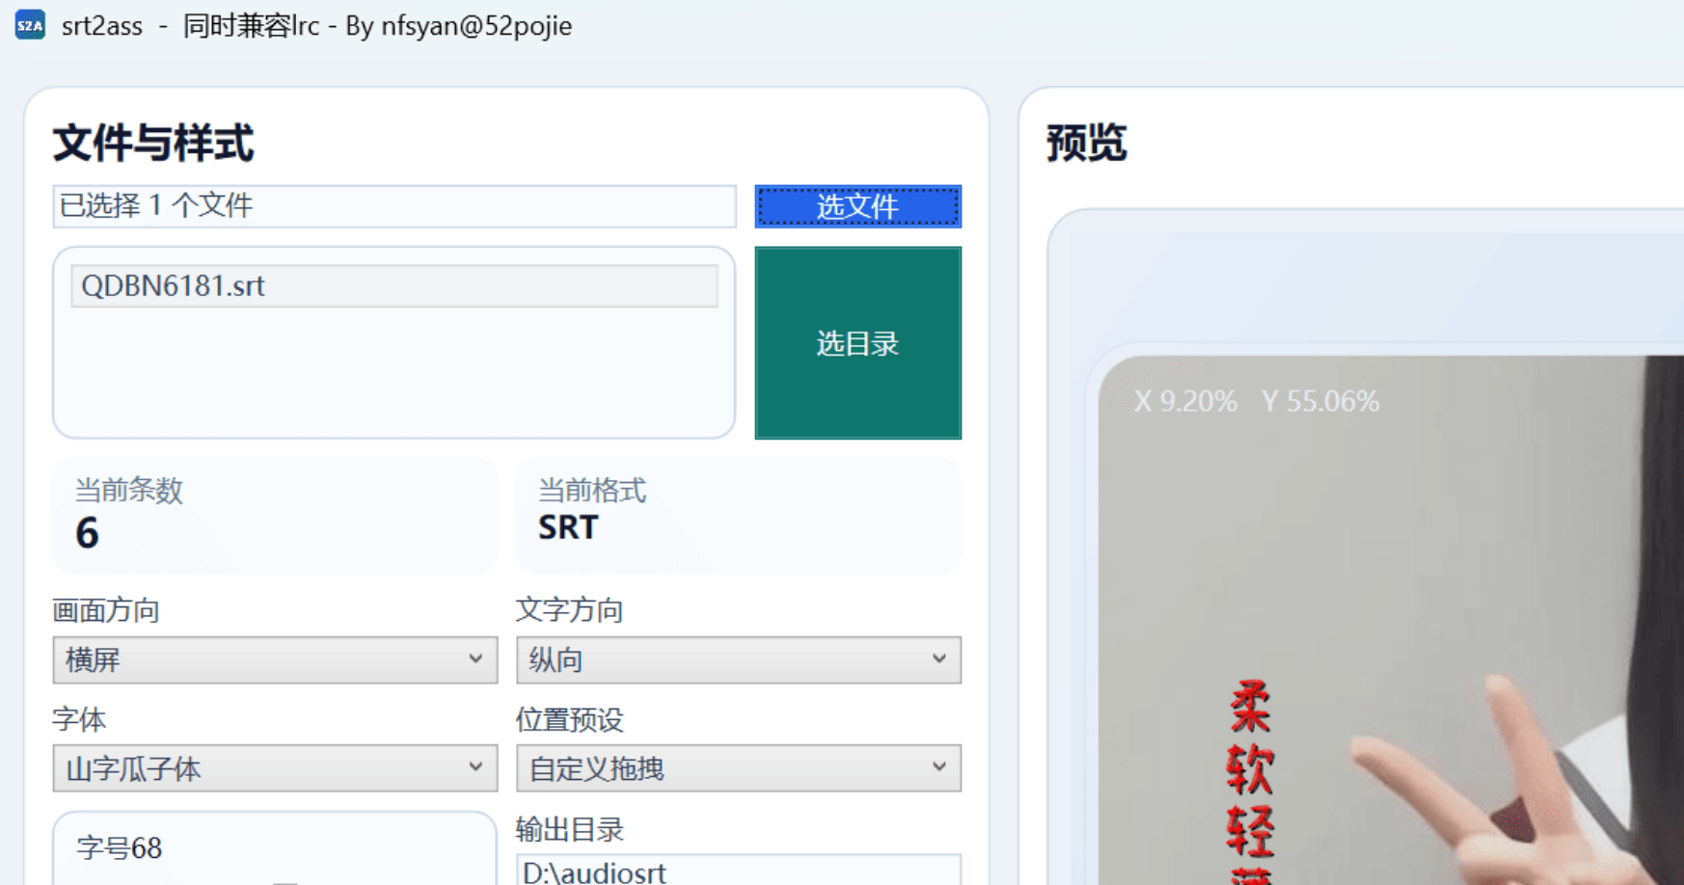The height and width of the screenshot is (885, 1684).
Task: Click the 当前条数 card showing 6
Action: [x=275, y=516]
